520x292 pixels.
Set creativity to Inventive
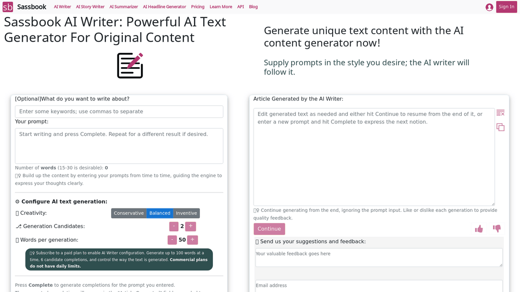click(186, 213)
